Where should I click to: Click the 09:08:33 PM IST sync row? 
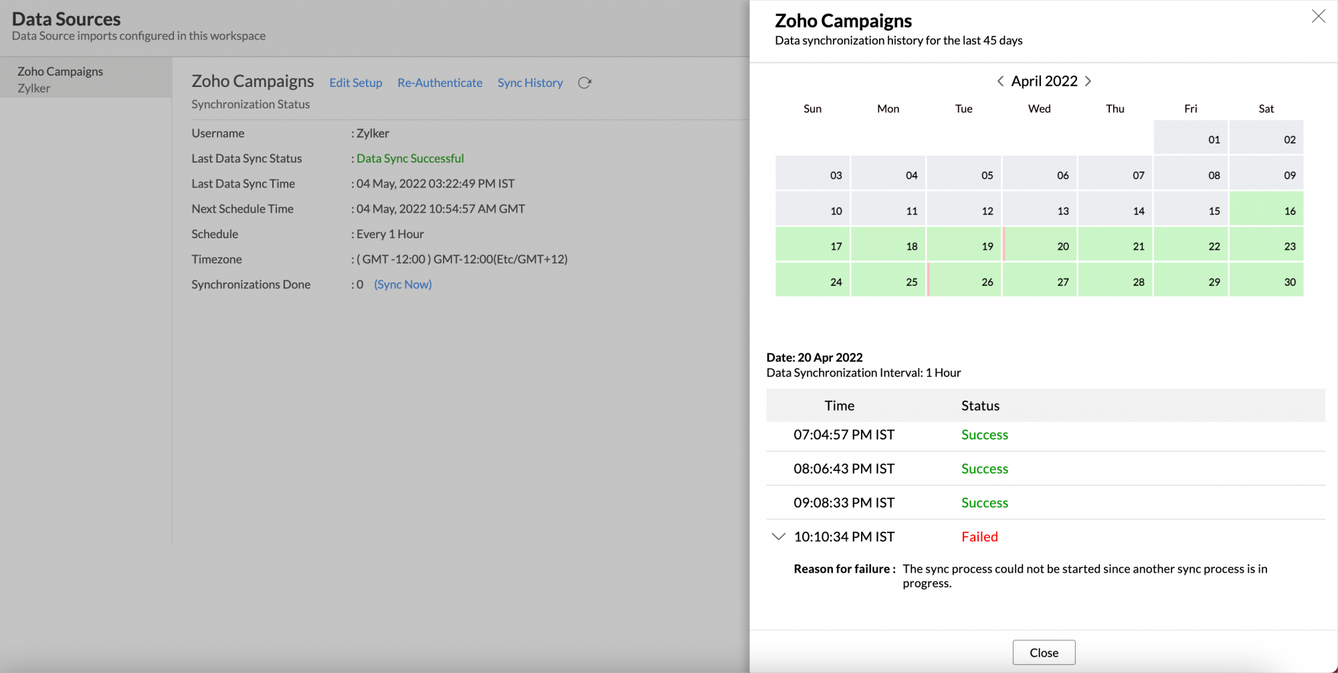pyautogui.click(x=1046, y=503)
